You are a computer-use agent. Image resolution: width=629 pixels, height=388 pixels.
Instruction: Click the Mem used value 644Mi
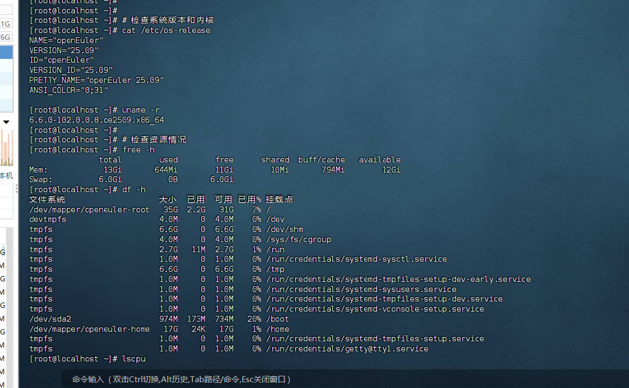coord(166,170)
